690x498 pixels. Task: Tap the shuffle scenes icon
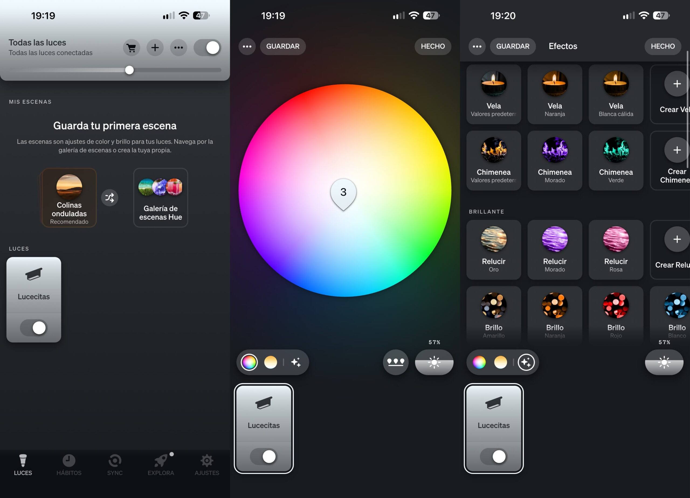pyautogui.click(x=109, y=198)
